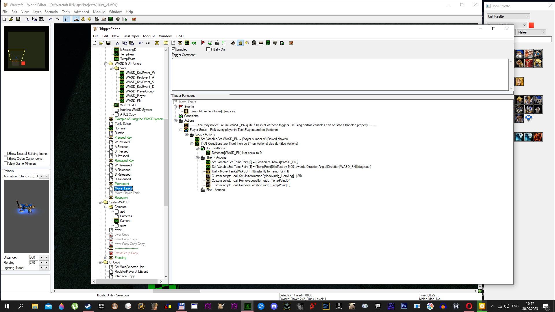Click the red player color swatch

531,25
